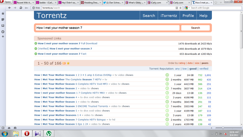Open Season 1 7 Complete HDTV MKV torrent
243x137 pixels.
point(69,93)
